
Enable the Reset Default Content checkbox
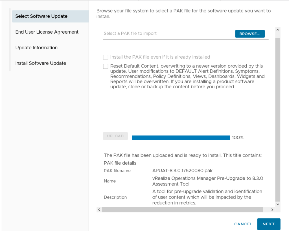pos(106,66)
